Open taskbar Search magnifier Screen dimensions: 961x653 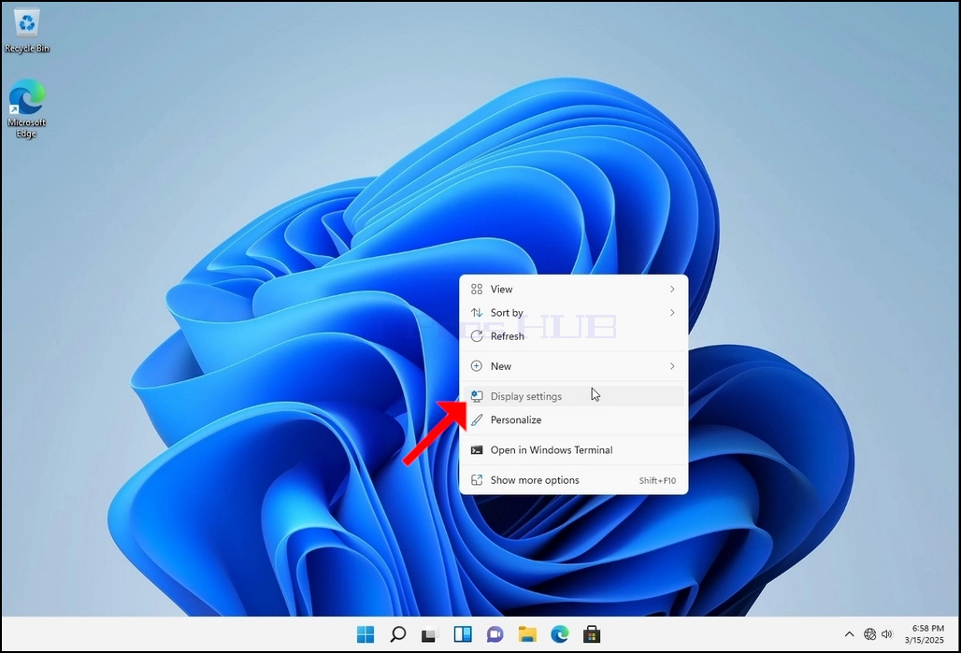[397, 634]
